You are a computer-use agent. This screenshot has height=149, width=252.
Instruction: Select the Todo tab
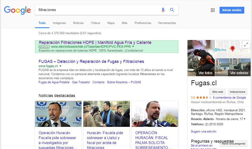click(x=42, y=23)
